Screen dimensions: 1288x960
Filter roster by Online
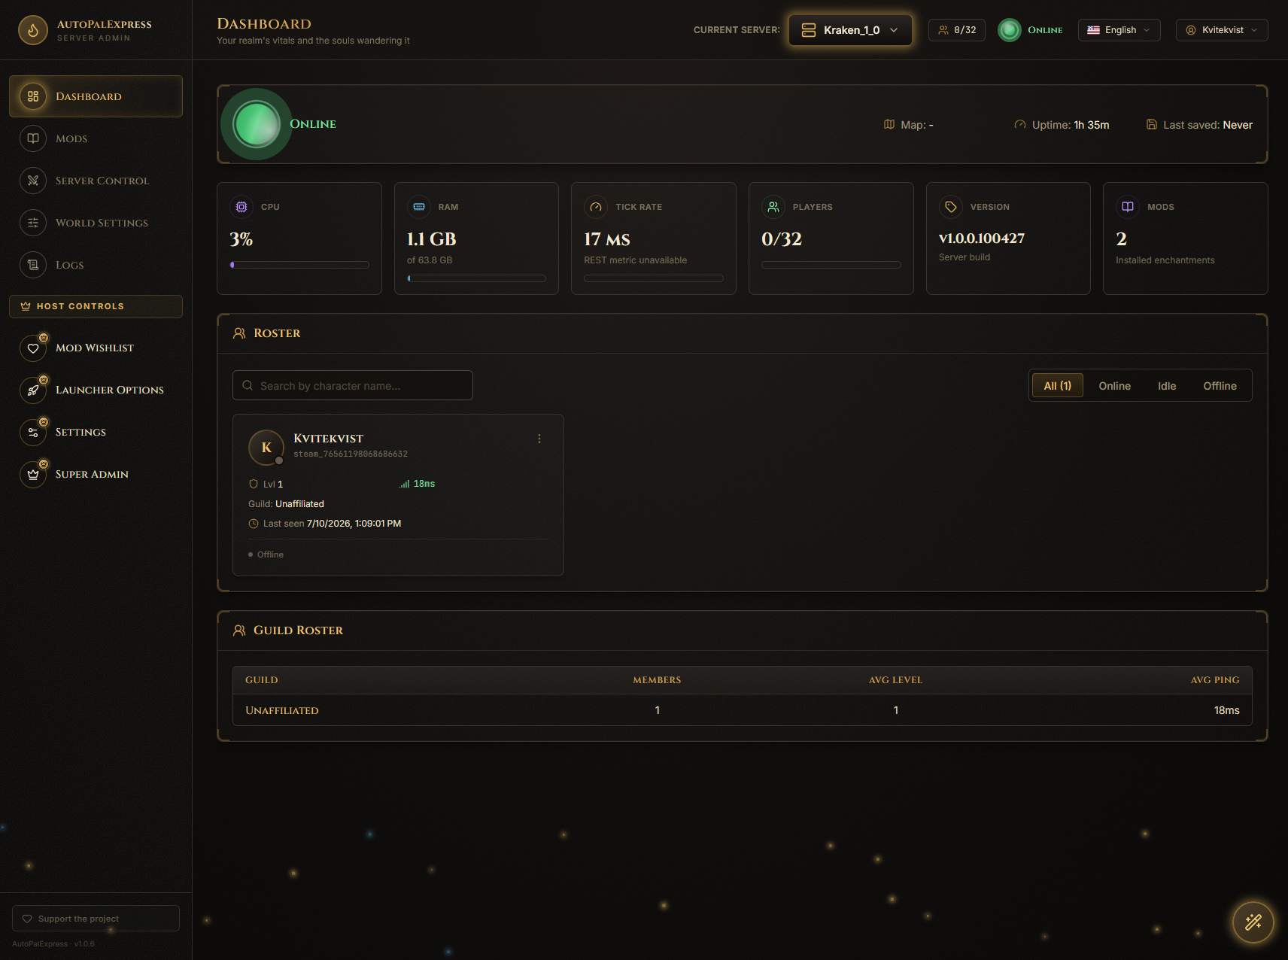1115,385
